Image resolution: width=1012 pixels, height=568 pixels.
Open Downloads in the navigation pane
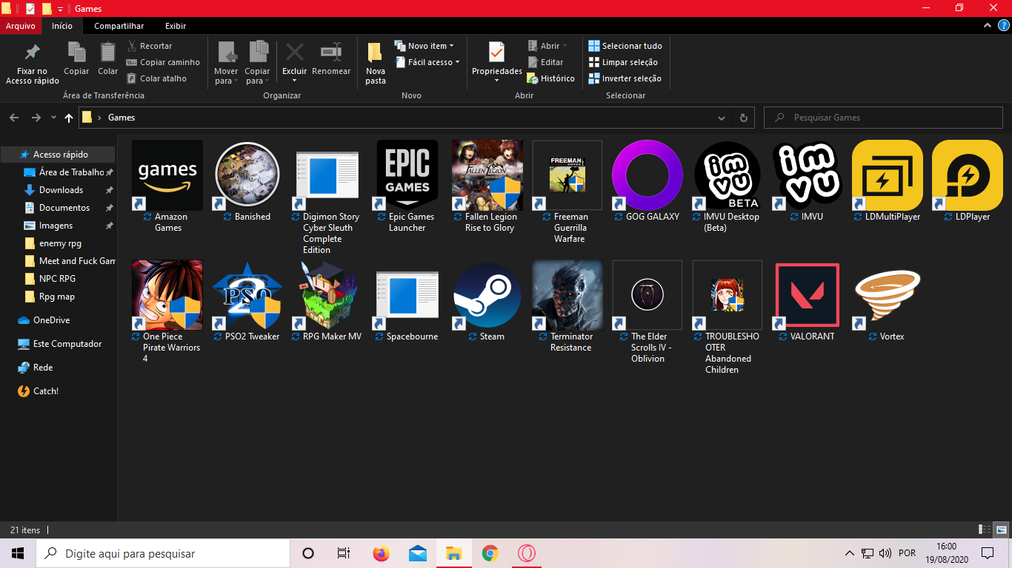[61, 190]
